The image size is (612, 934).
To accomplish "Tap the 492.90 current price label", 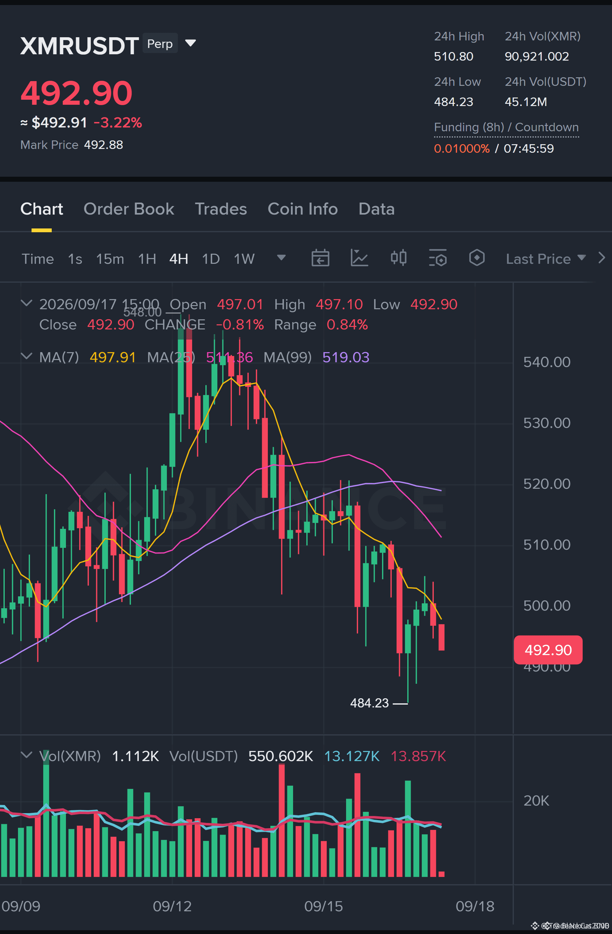I will click(548, 650).
